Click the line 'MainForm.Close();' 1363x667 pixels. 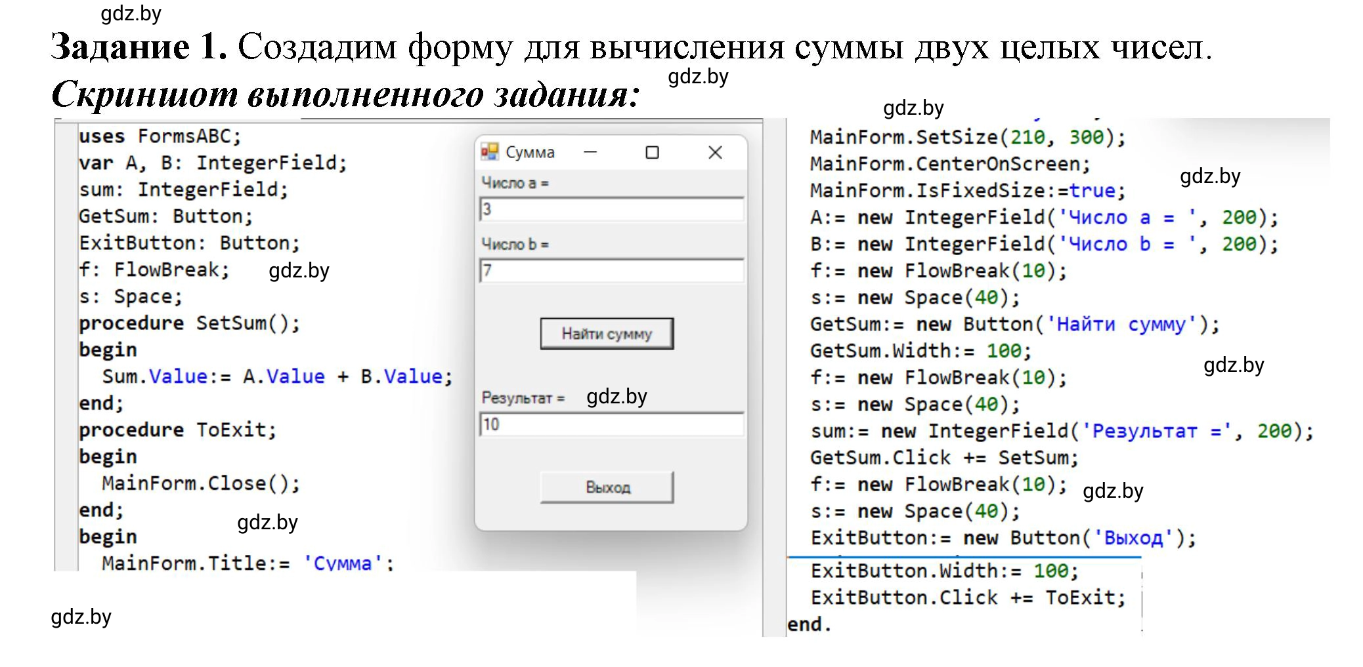[201, 483]
